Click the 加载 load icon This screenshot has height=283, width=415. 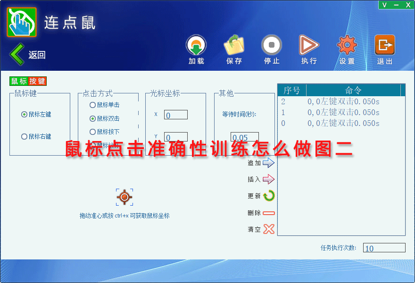(x=196, y=45)
